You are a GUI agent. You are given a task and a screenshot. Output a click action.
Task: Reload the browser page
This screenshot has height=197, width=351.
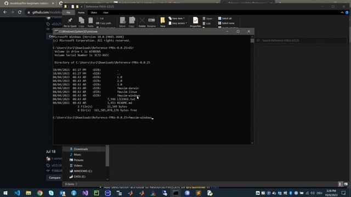[20, 12]
